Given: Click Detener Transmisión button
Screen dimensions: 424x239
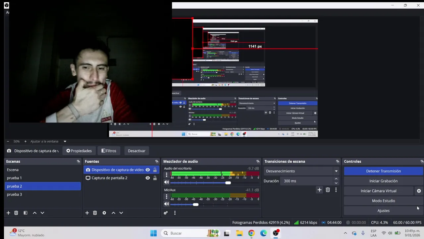Looking at the screenshot, I should [383, 171].
